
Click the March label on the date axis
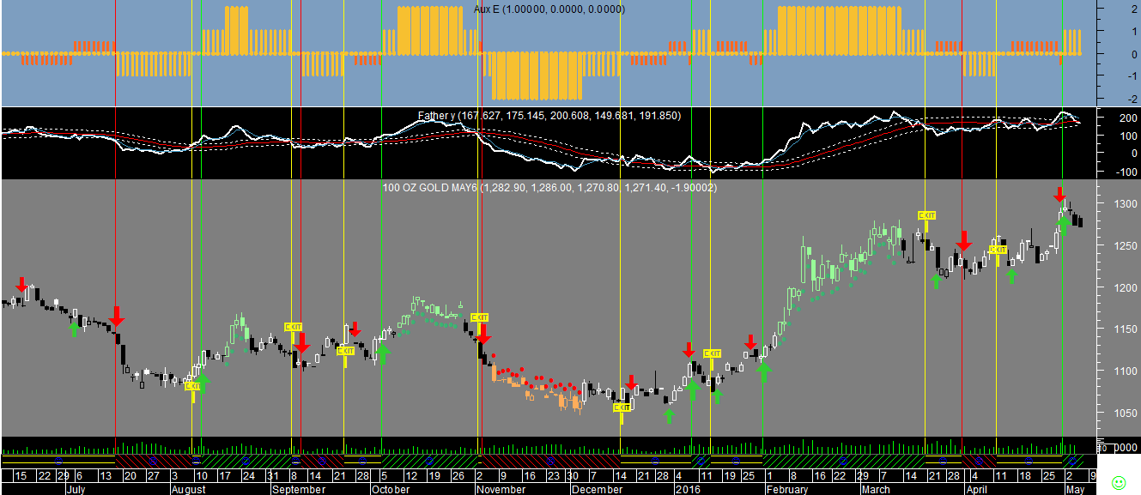[876, 490]
